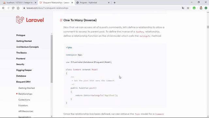Bookmark this page with the star icon
The width and height of the screenshot is (209, 118).
click(x=188, y=8)
